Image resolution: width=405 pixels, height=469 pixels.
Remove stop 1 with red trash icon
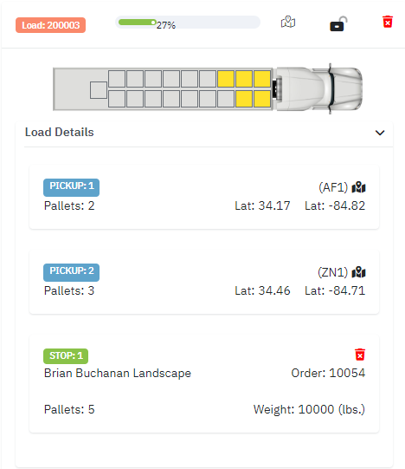point(360,355)
